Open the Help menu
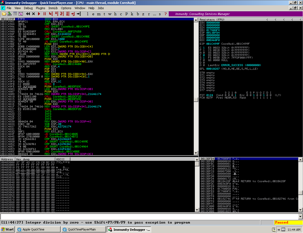 click(x=91, y=8)
